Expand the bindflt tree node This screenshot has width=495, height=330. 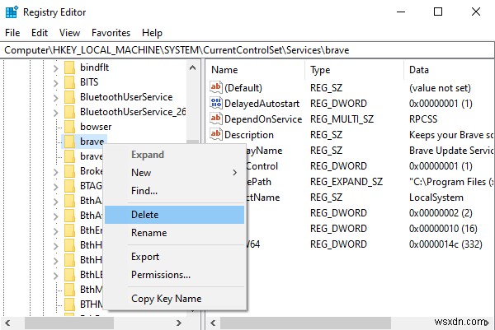tap(55, 68)
